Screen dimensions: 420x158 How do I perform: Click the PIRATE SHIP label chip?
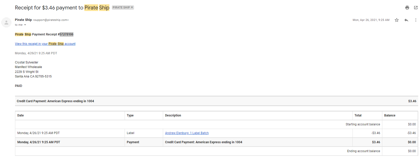[x=121, y=7]
